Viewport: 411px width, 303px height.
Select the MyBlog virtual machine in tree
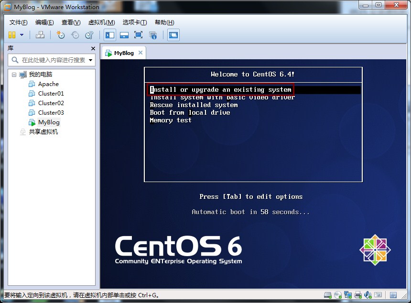click(49, 122)
